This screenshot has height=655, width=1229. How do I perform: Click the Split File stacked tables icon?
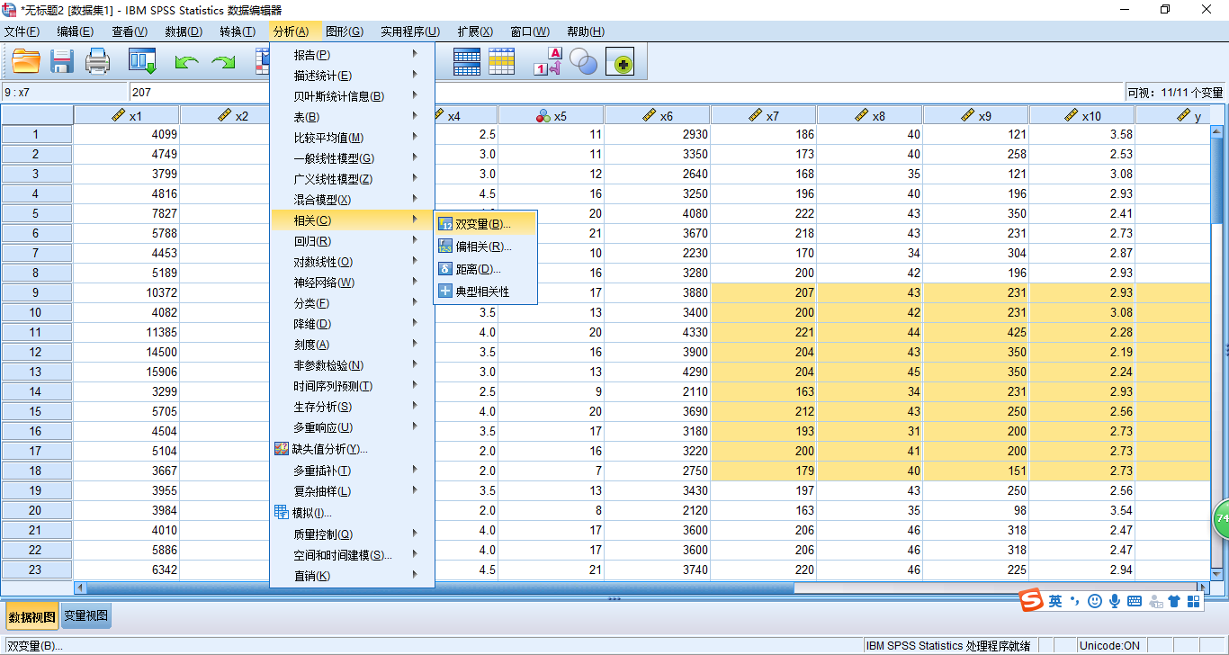point(467,61)
